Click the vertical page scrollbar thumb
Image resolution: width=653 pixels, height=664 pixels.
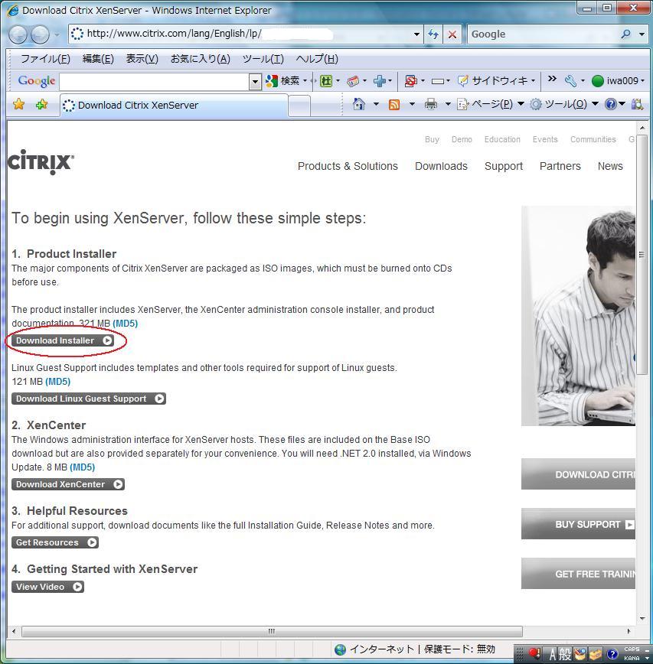coord(642,255)
